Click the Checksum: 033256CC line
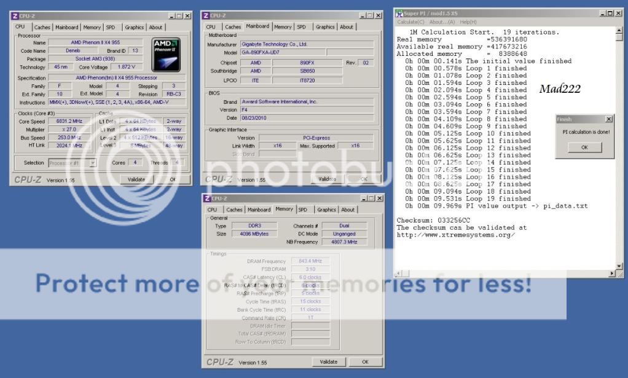Viewport: 628px width, 378px height. click(433, 220)
